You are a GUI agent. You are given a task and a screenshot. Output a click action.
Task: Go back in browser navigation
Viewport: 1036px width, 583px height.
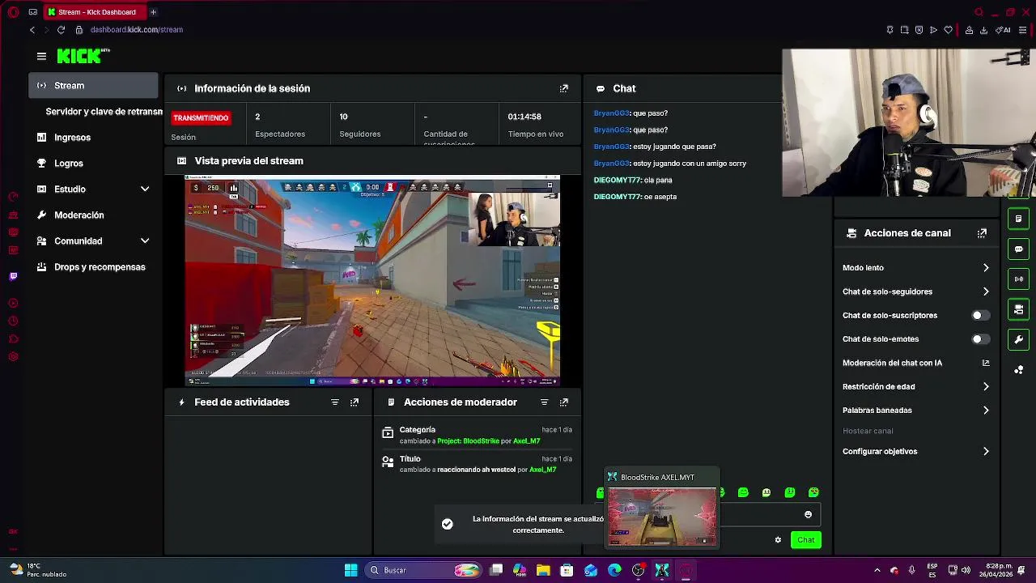coord(32,30)
